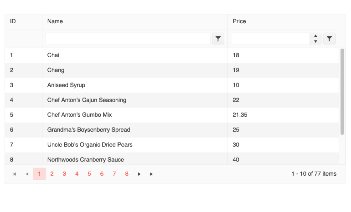
Task: Jump to the last page
Action: click(151, 174)
